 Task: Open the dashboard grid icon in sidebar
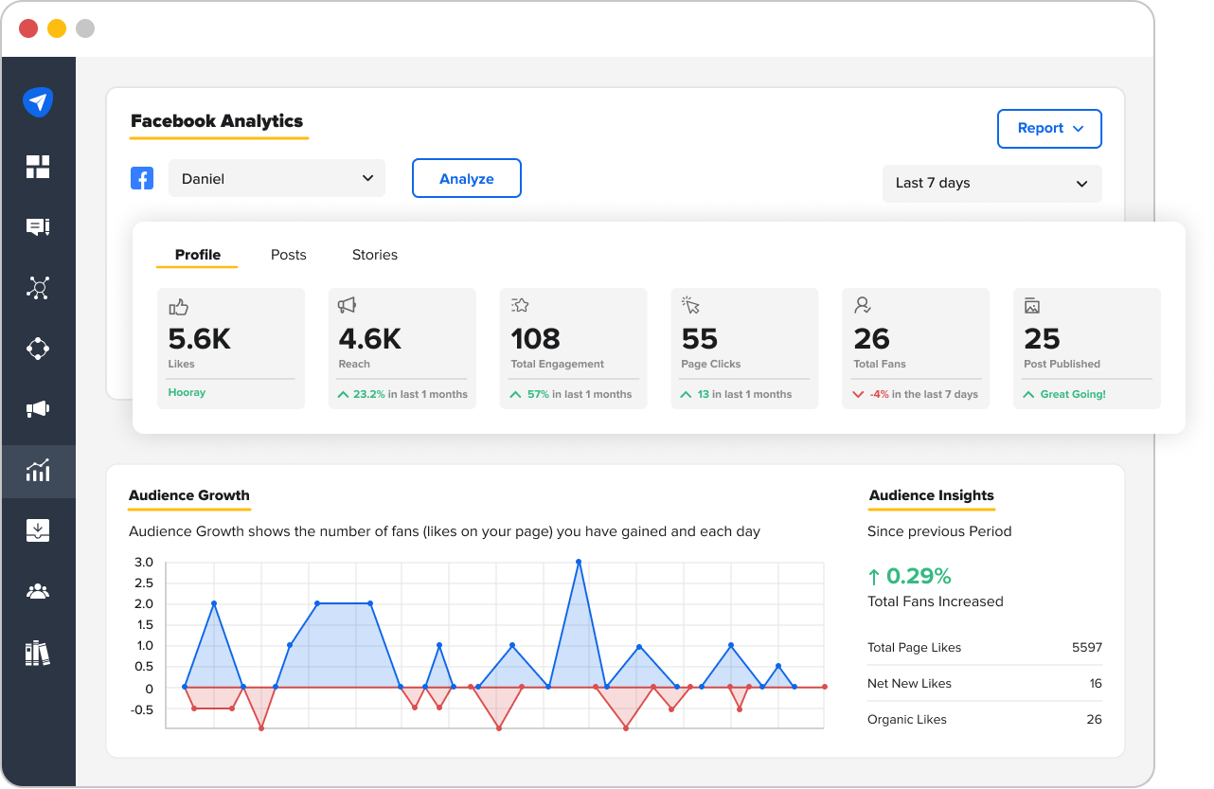tap(38, 166)
